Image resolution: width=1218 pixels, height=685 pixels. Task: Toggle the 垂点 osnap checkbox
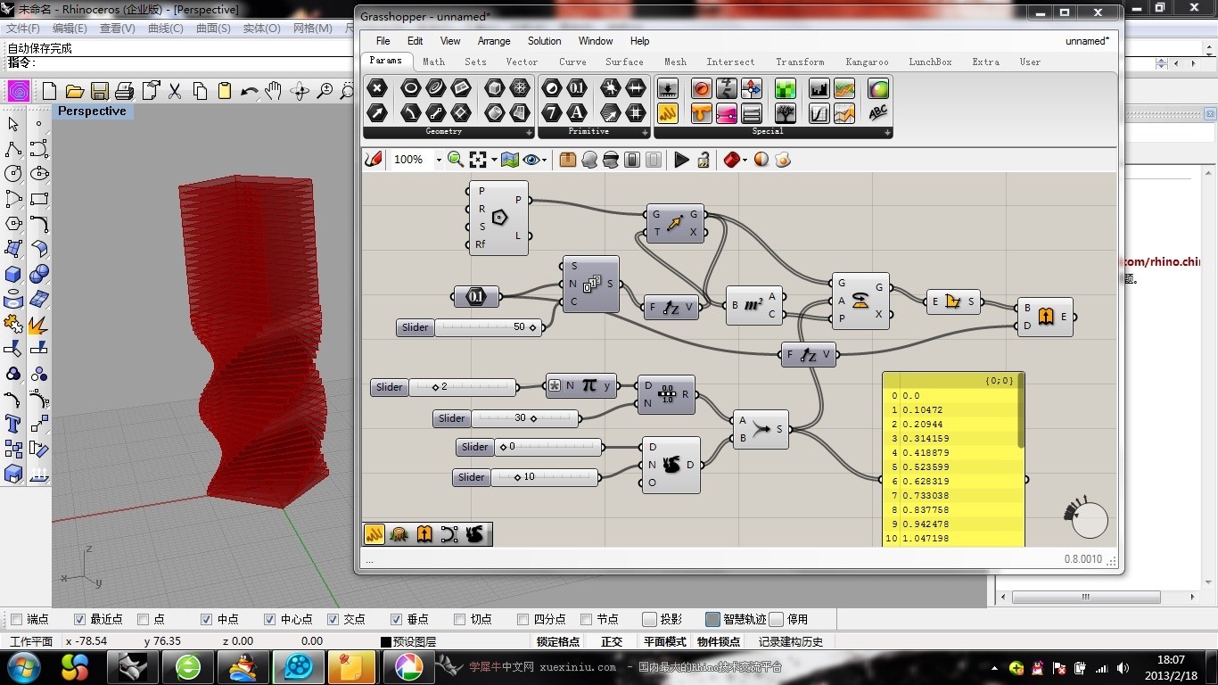coord(397,619)
